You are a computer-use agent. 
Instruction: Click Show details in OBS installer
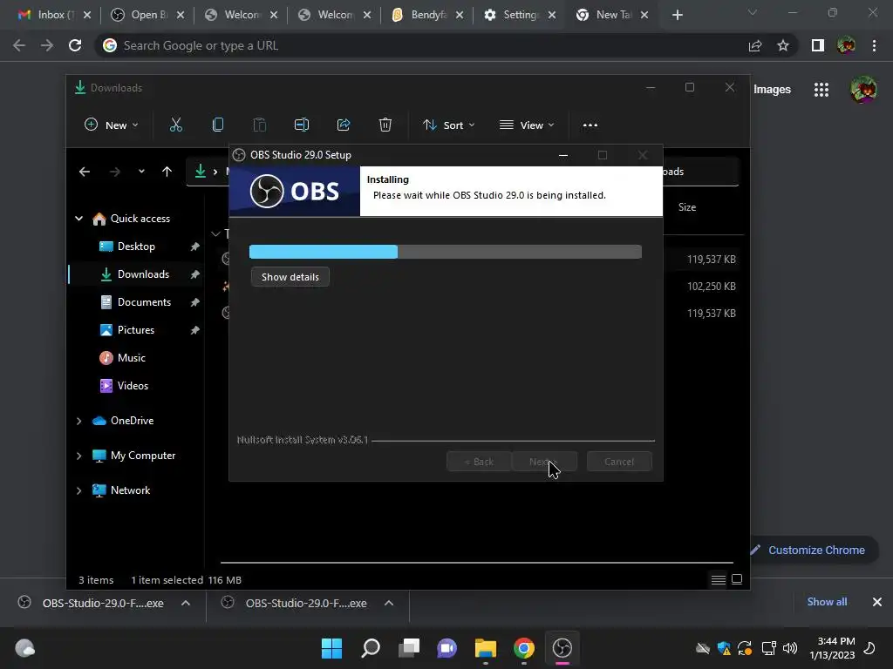click(290, 277)
